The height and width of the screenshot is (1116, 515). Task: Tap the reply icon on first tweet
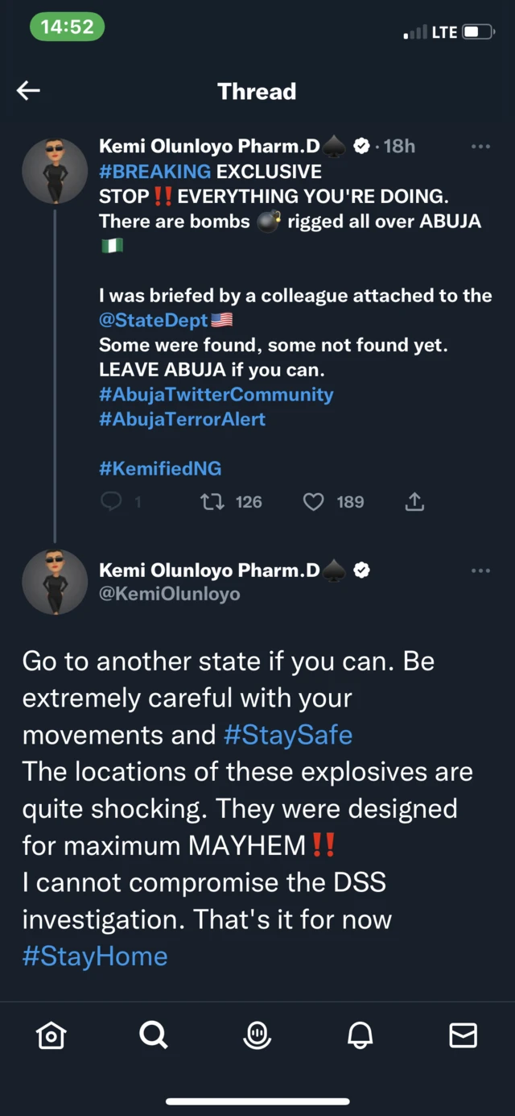(x=112, y=502)
